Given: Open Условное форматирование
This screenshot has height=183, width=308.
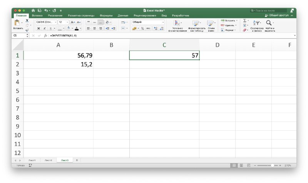Looking at the screenshot, I should pos(177,26).
